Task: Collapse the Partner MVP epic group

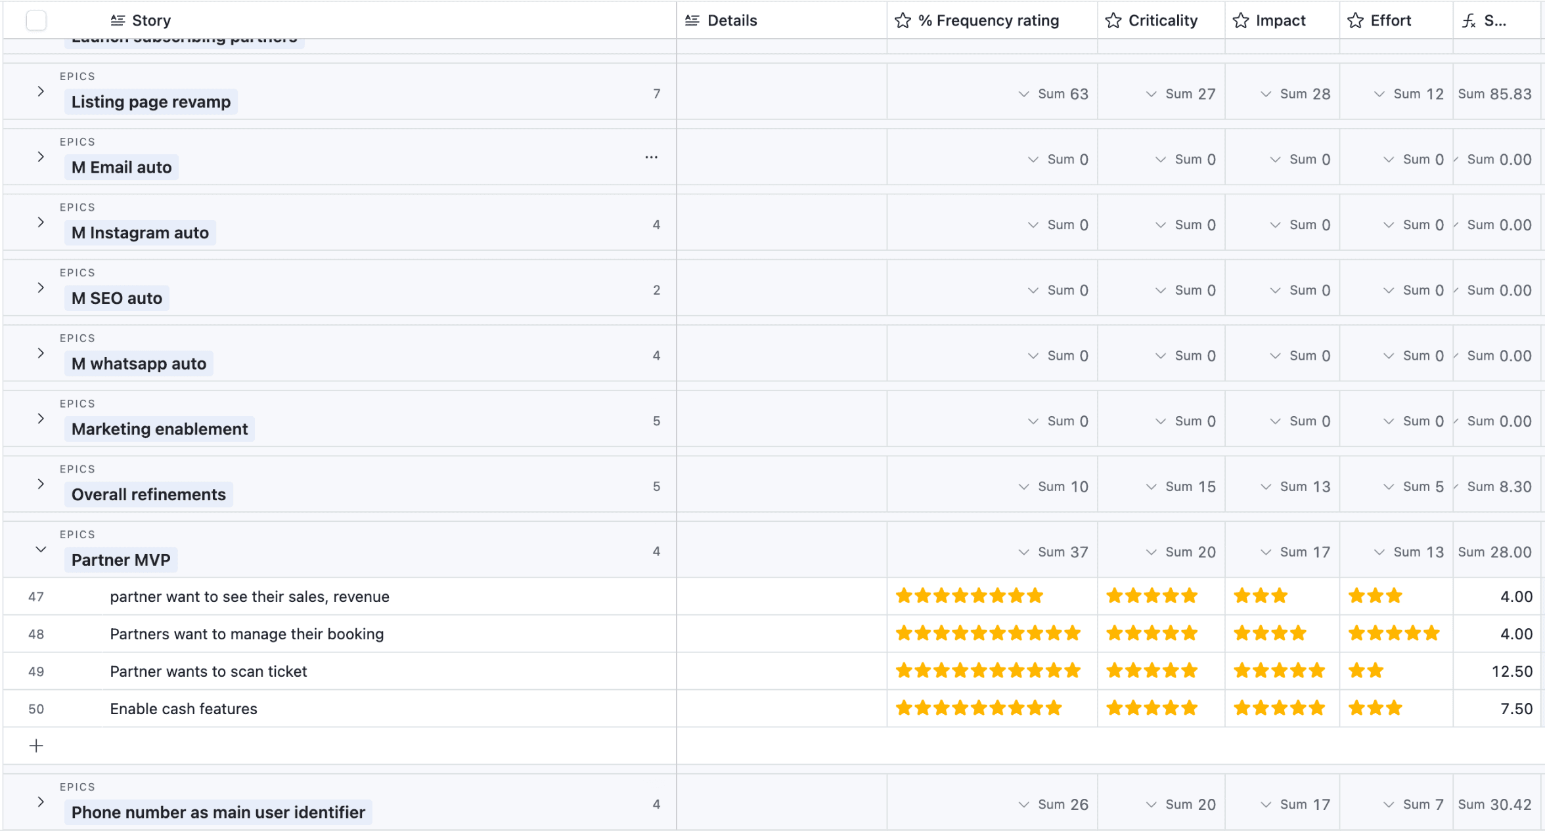Action: tap(41, 549)
